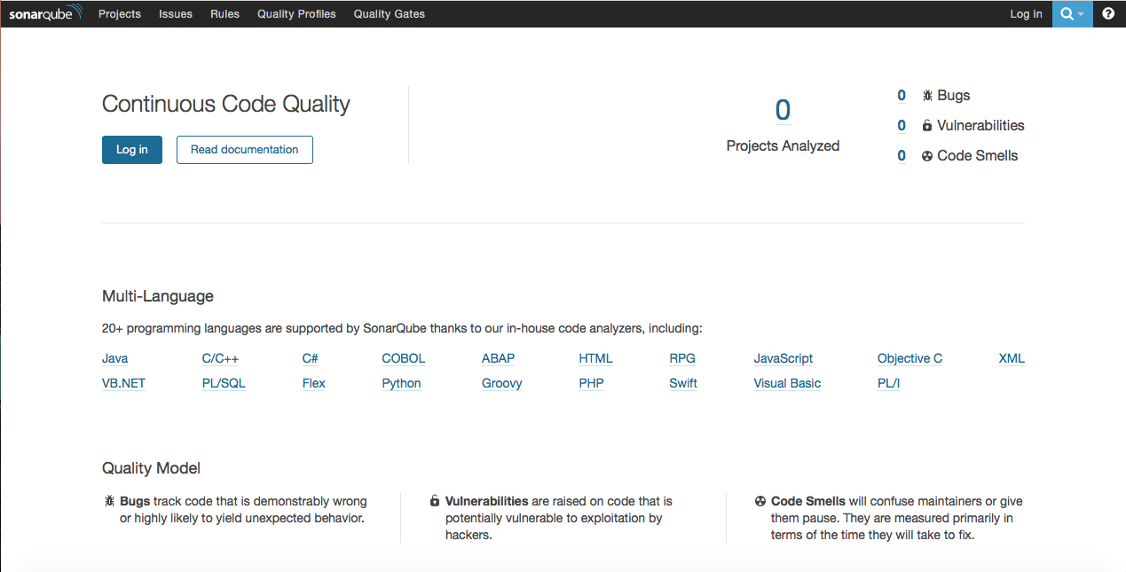The width and height of the screenshot is (1126, 572).
Task: Open the Groovy language link
Action: 502,384
